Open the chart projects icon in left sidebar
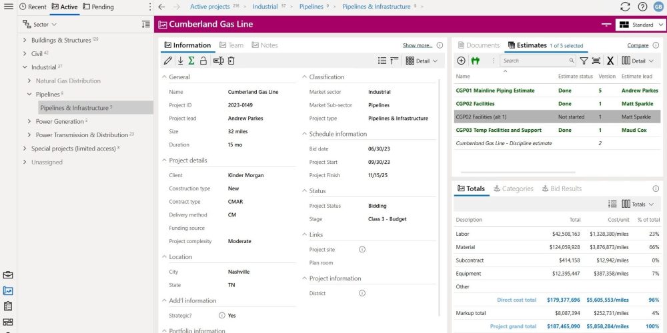 pos(7,290)
